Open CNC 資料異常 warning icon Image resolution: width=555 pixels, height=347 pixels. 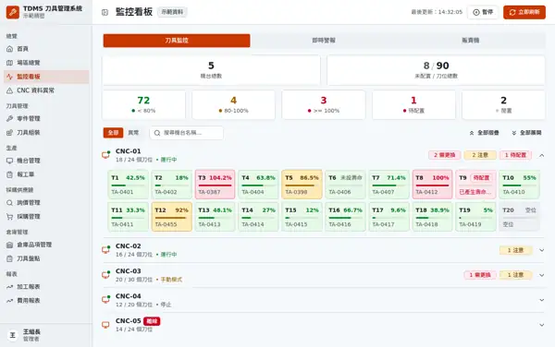[9, 90]
